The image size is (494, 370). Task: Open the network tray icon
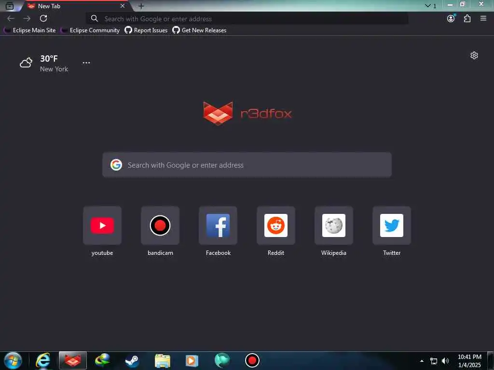[x=434, y=361]
